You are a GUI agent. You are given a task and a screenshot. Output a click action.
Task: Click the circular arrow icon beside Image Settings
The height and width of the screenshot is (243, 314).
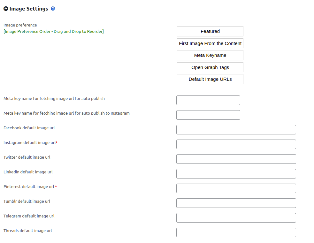tap(6, 9)
